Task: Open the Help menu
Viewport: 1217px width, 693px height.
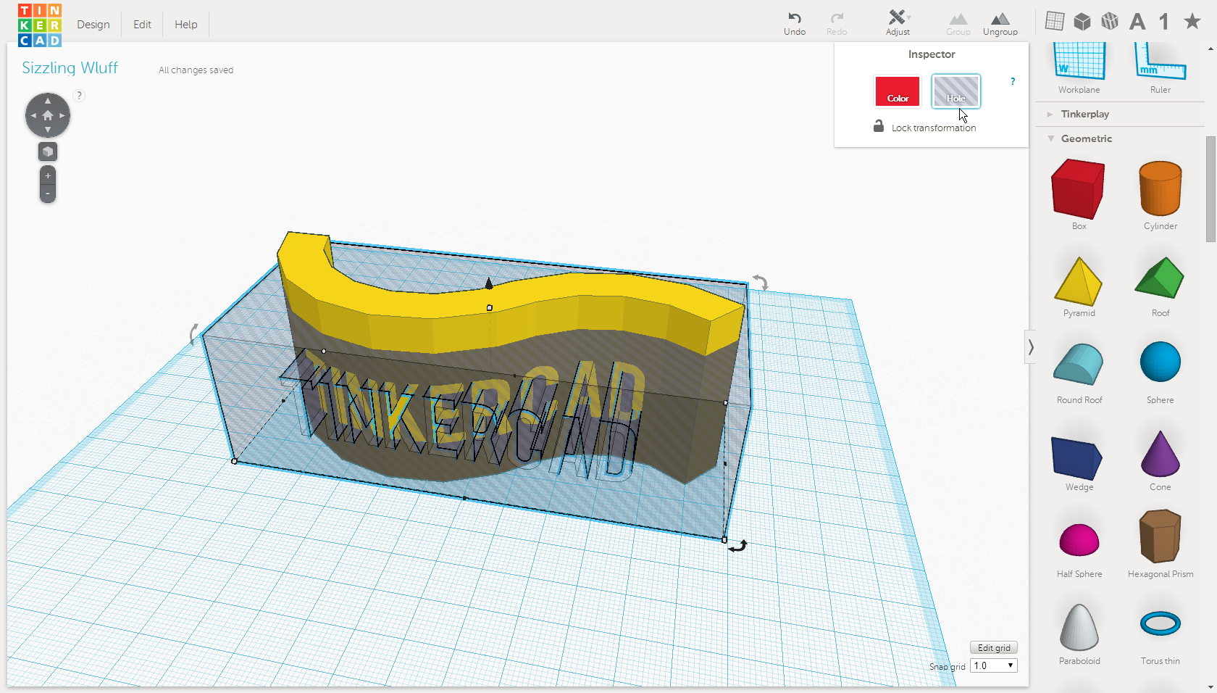Action: point(185,24)
